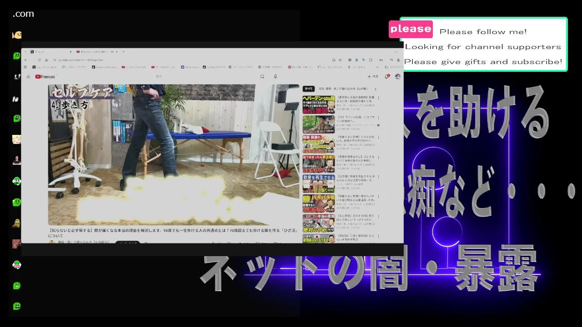This screenshot has height=327, width=582.
Task: Open the 軟骨を再生させる video thumbnail
Action: click(x=319, y=183)
